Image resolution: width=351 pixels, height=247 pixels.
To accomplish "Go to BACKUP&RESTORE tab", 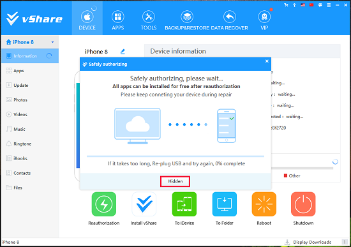I will click(187, 20).
